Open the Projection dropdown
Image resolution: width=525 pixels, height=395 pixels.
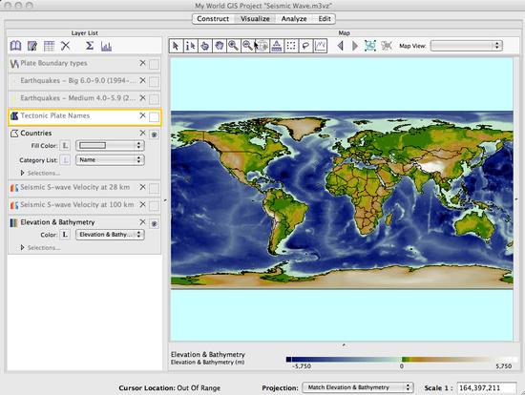358,387
